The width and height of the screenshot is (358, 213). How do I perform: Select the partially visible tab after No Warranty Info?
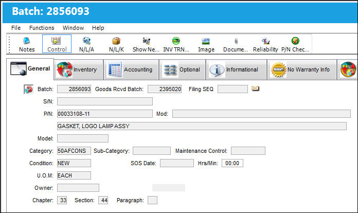pyautogui.click(x=348, y=69)
